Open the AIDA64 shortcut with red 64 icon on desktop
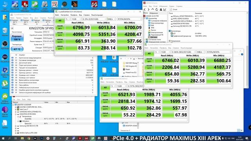The image size is (251, 141). coord(94,5)
